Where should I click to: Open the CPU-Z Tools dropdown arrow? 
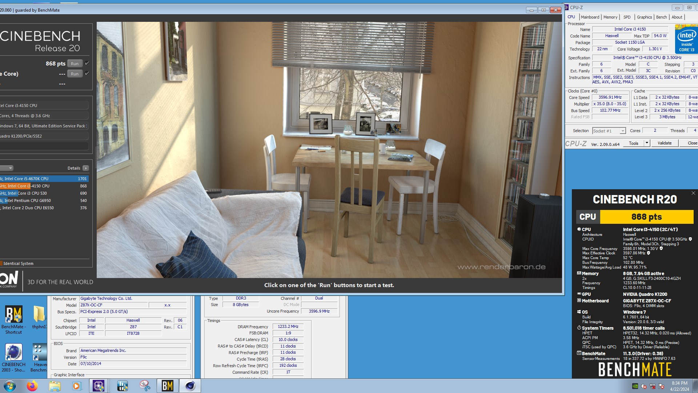coord(647,143)
